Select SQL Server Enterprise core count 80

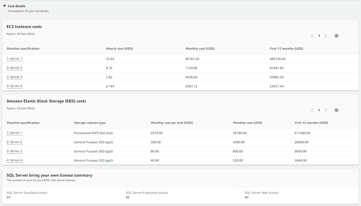click(x=128, y=197)
